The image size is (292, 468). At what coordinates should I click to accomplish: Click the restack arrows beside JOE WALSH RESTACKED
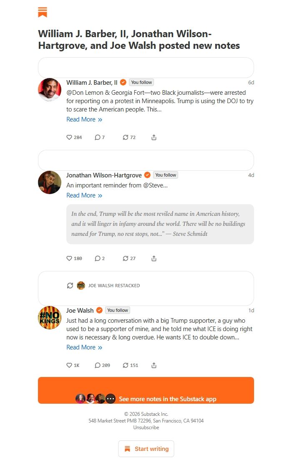tap(70, 285)
